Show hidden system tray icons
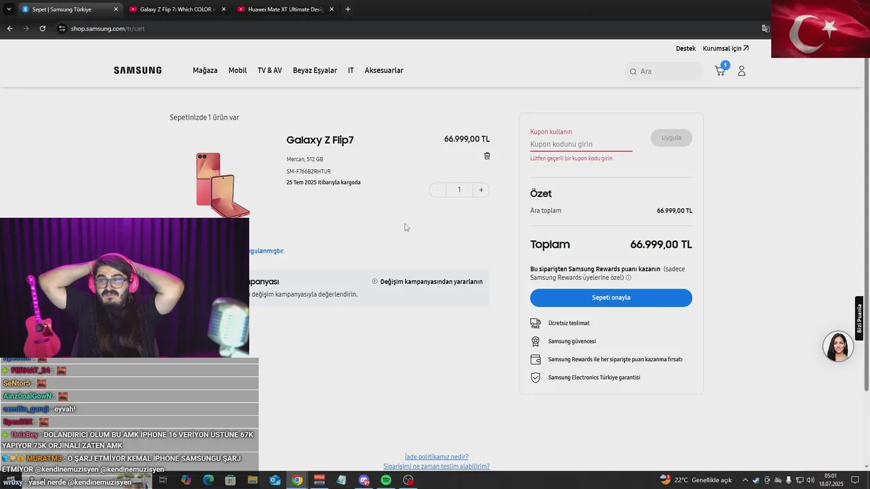This screenshot has height=489, width=870. point(745,480)
